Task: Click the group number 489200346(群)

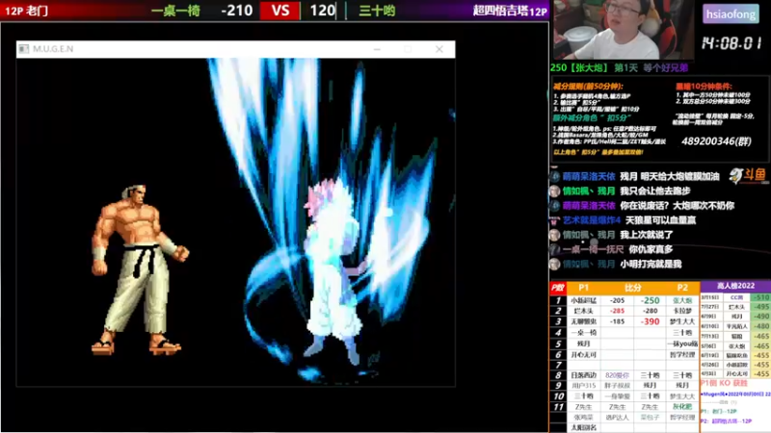Action: coord(716,141)
